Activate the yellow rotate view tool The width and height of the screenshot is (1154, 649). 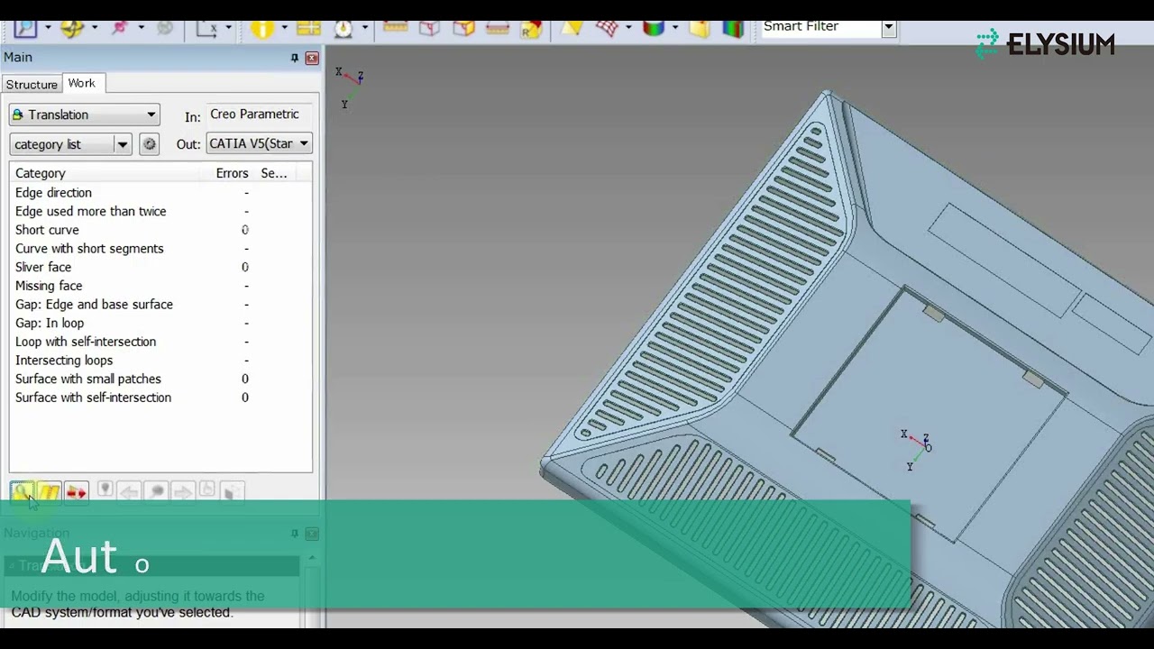(72, 28)
